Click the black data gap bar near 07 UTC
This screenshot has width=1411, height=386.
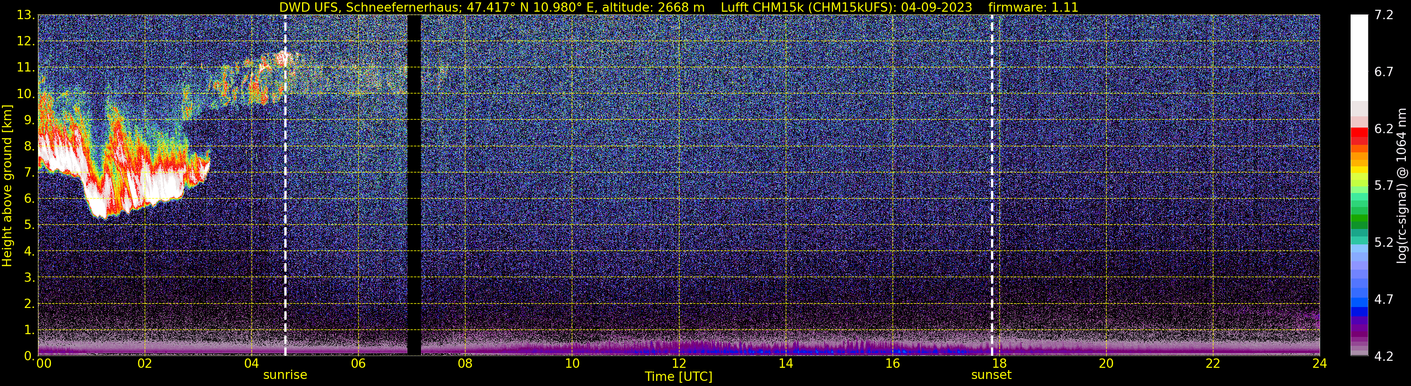pyautogui.click(x=414, y=185)
